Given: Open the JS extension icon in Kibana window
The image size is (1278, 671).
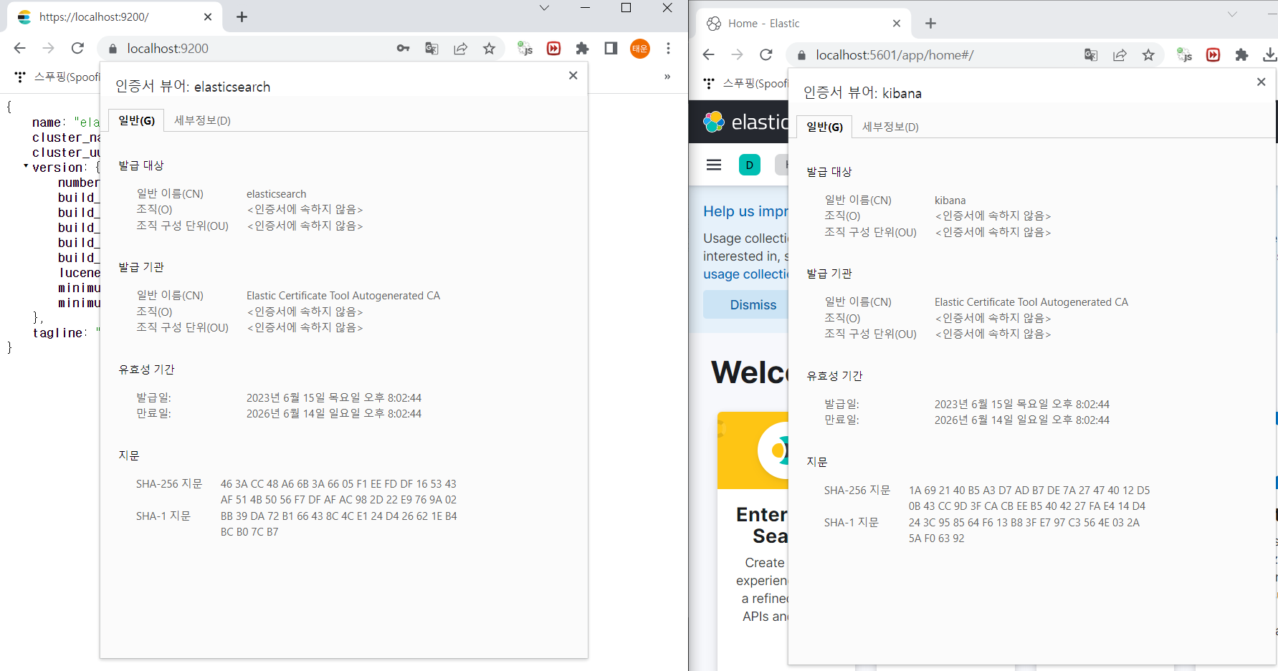Looking at the screenshot, I should click(x=1185, y=55).
